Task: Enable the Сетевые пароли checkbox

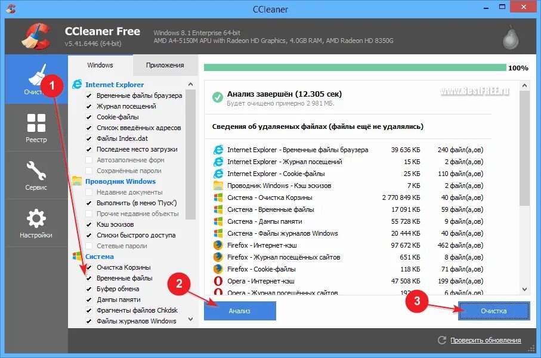Action: 89,246
